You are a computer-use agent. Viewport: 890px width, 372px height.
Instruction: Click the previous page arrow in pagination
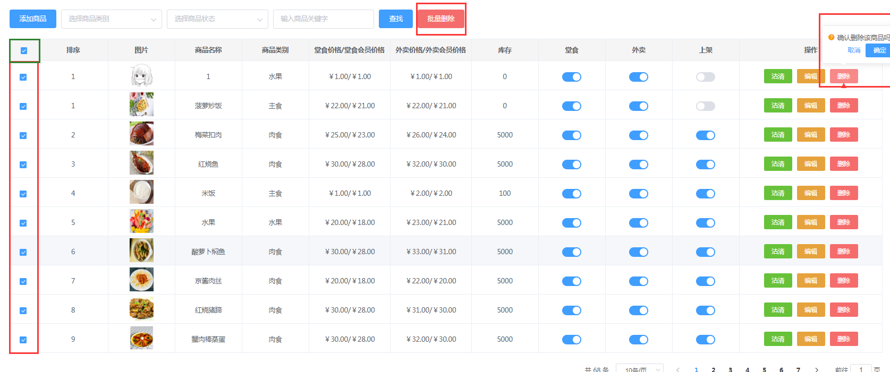tap(678, 369)
